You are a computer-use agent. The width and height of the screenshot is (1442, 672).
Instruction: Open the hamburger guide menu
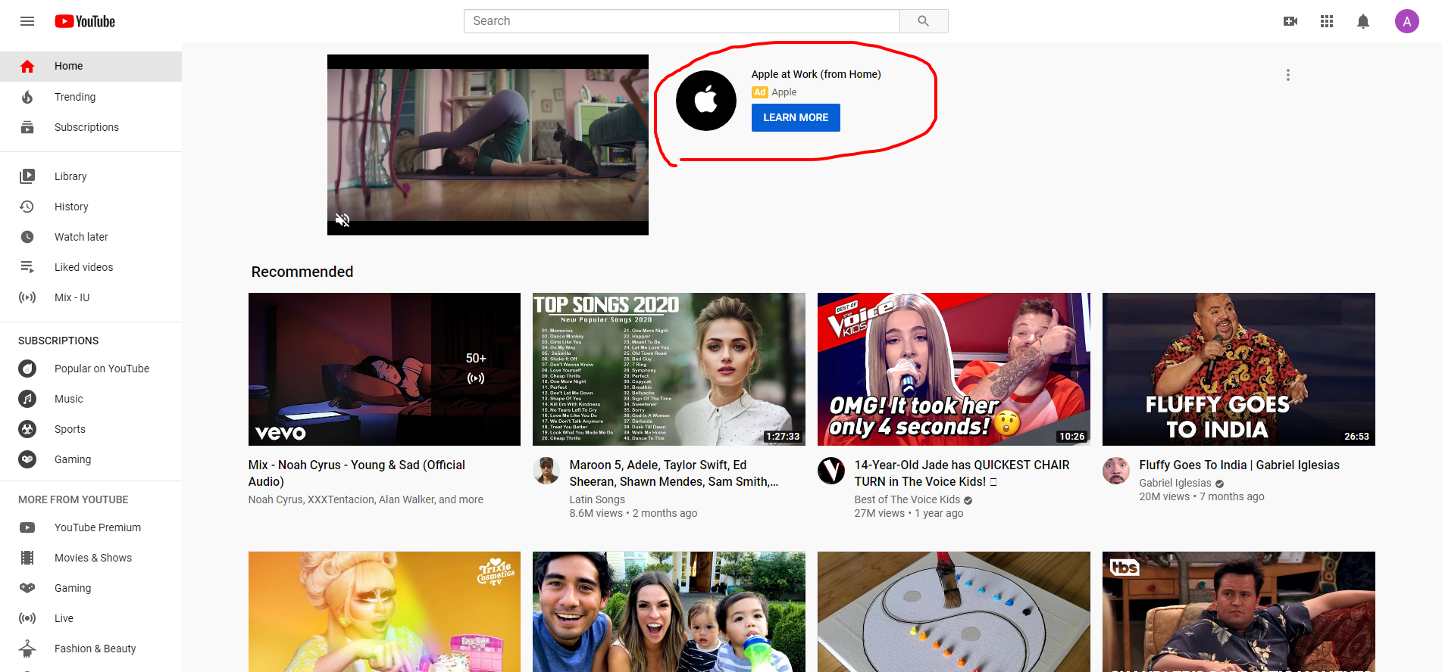tap(27, 21)
